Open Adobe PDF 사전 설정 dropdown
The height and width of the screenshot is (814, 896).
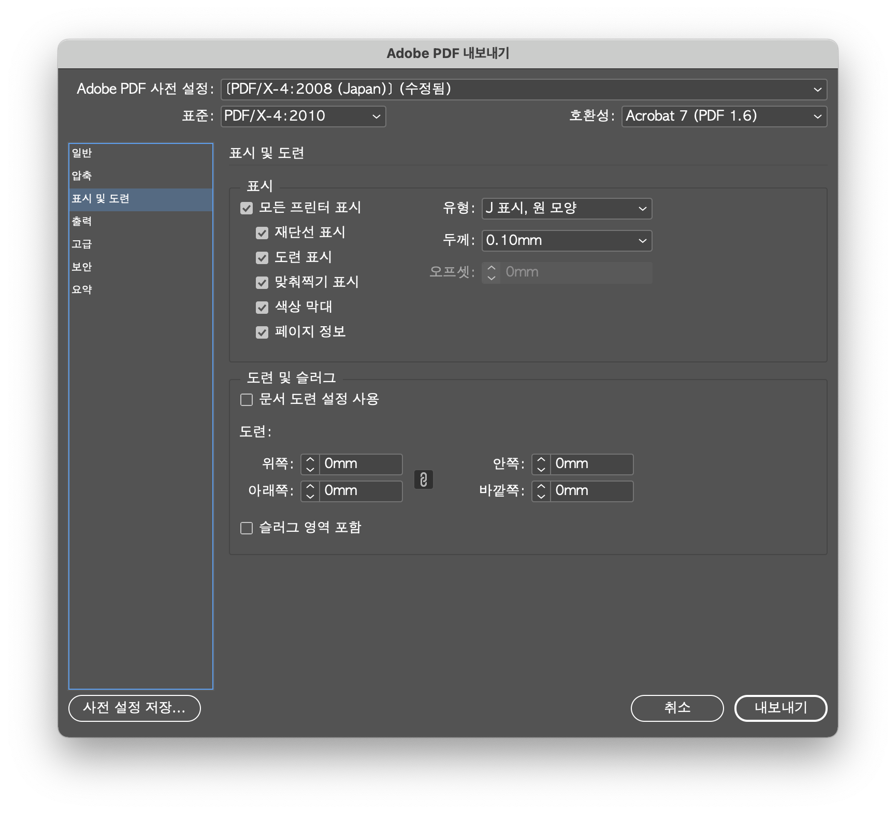pyautogui.click(x=524, y=89)
